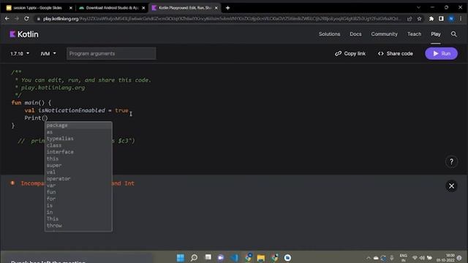Click 'isNoticationEnaabled' variable name in editor
The height and width of the screenshot is (263, 468).
point(72,110)
